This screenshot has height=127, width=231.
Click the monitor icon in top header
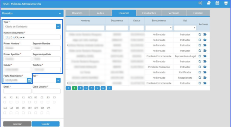[x=226, y=3]
